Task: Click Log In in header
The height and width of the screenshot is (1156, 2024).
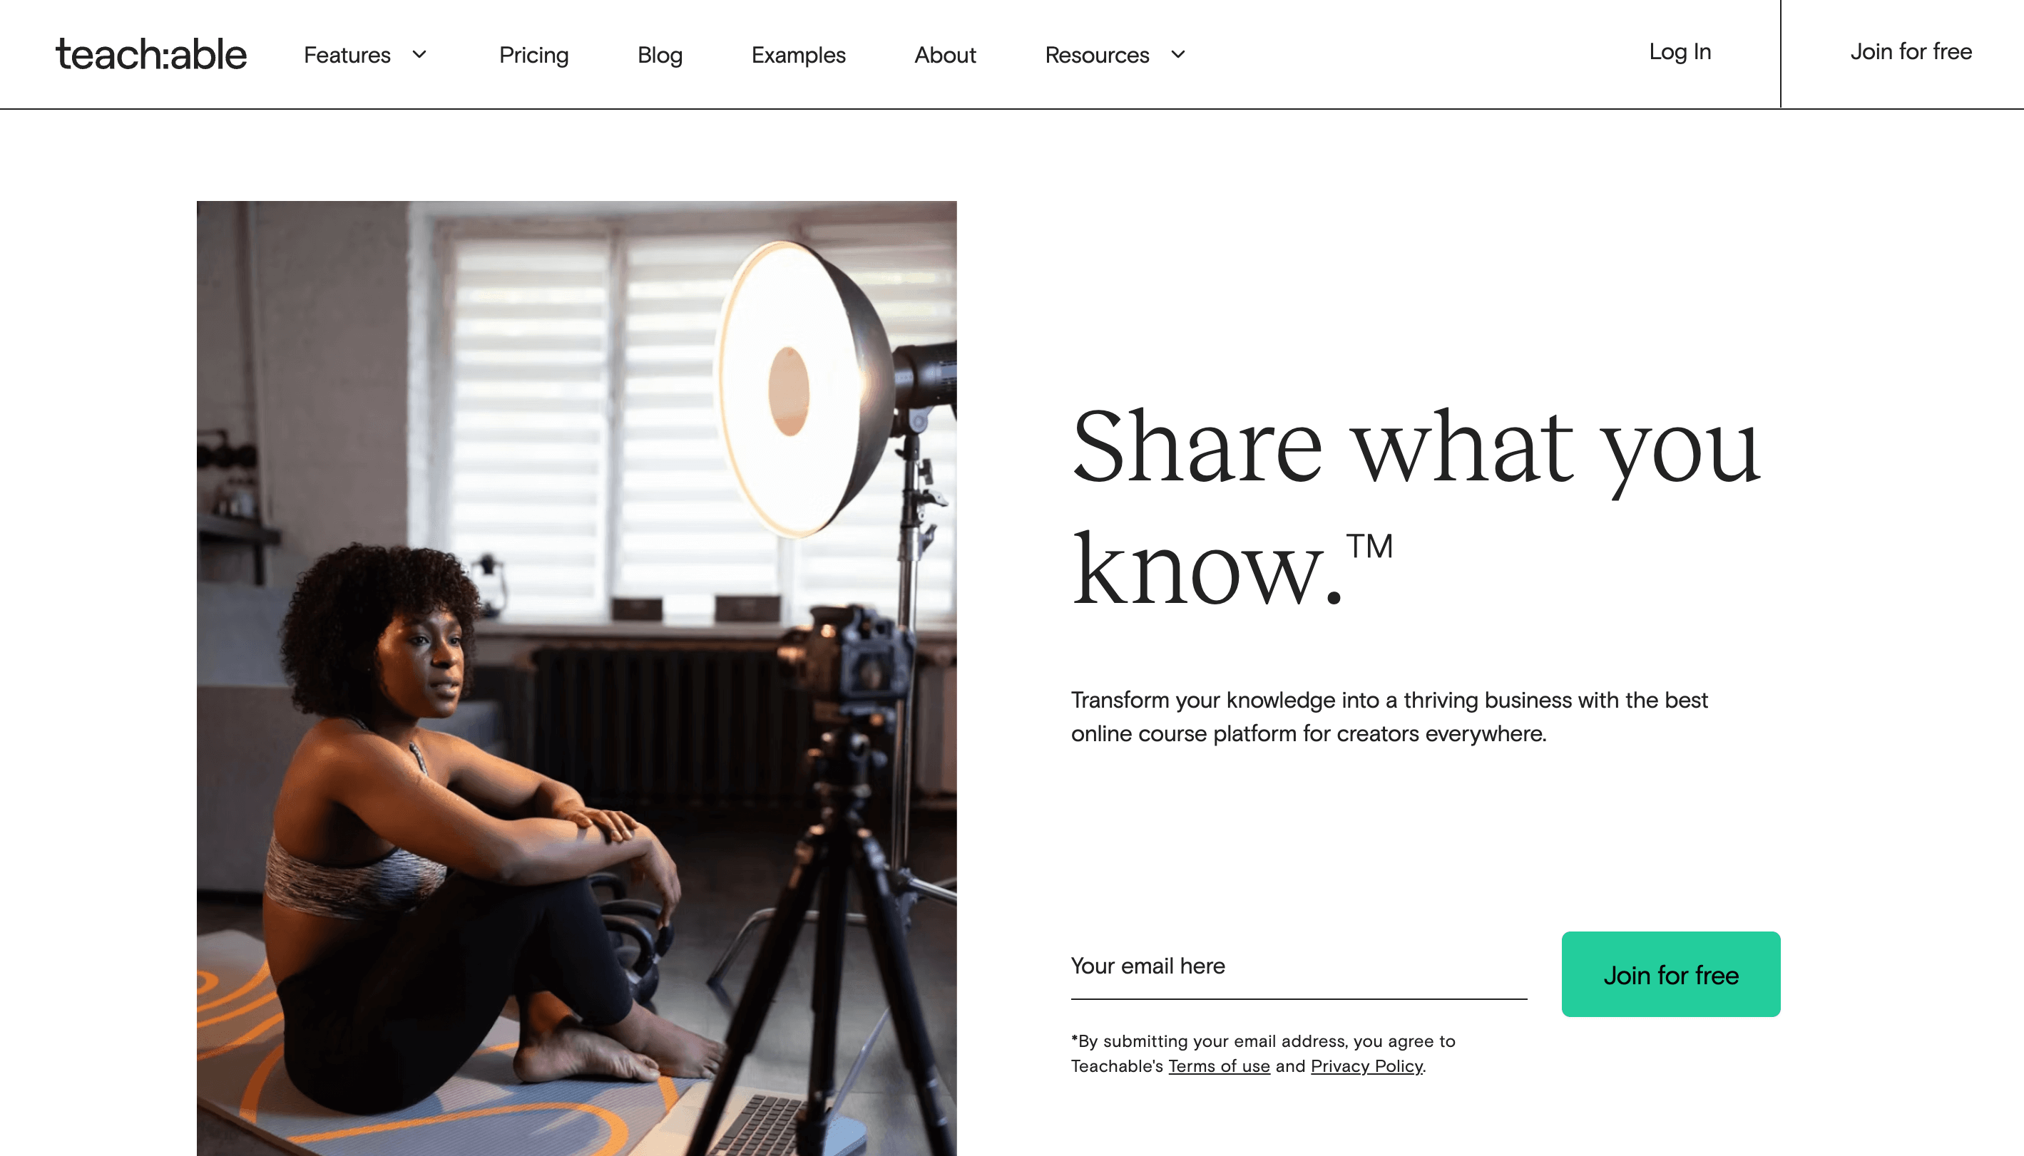Action: tap(1680, 51)
